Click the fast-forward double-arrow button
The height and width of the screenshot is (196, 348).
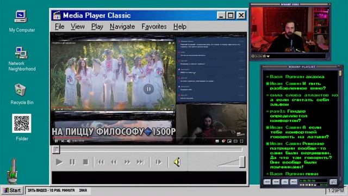[x=127, y=162]
